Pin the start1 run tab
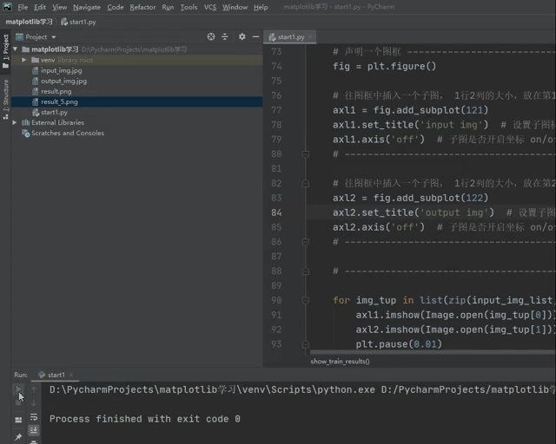Screen dimensions: 556x444 click(18, 437)
